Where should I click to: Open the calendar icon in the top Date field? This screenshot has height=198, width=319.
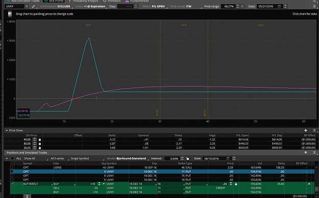[279, 7]
